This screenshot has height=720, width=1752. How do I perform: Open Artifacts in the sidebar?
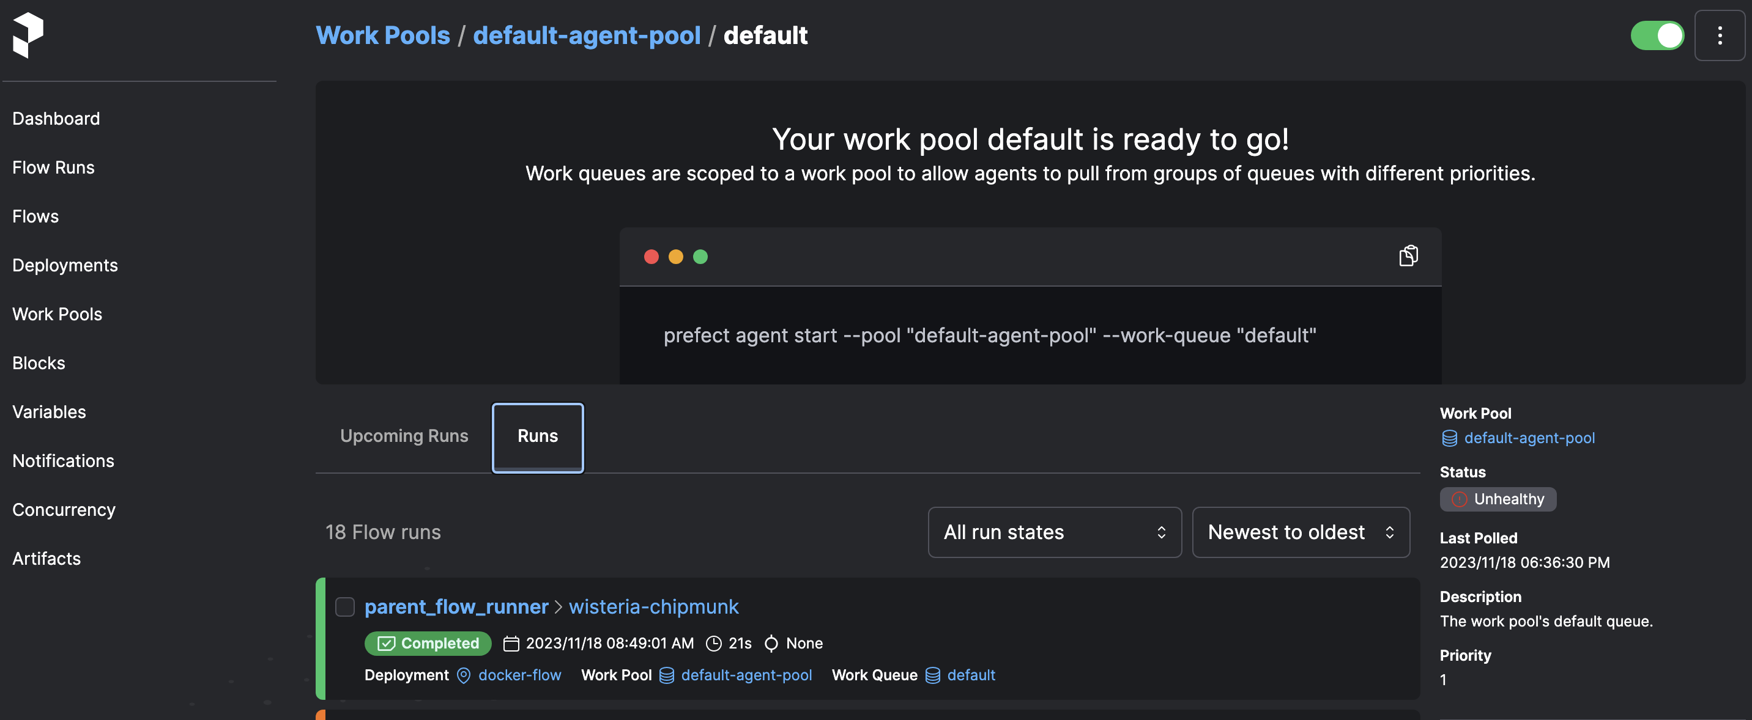pyautogui.click(x=46, y=559)
